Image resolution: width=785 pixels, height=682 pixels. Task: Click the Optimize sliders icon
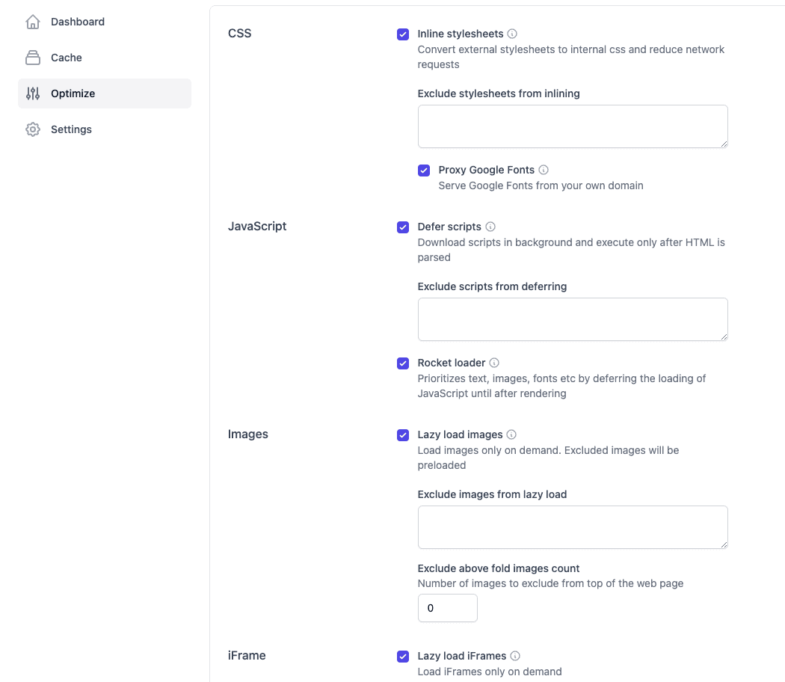coord(33,93)
